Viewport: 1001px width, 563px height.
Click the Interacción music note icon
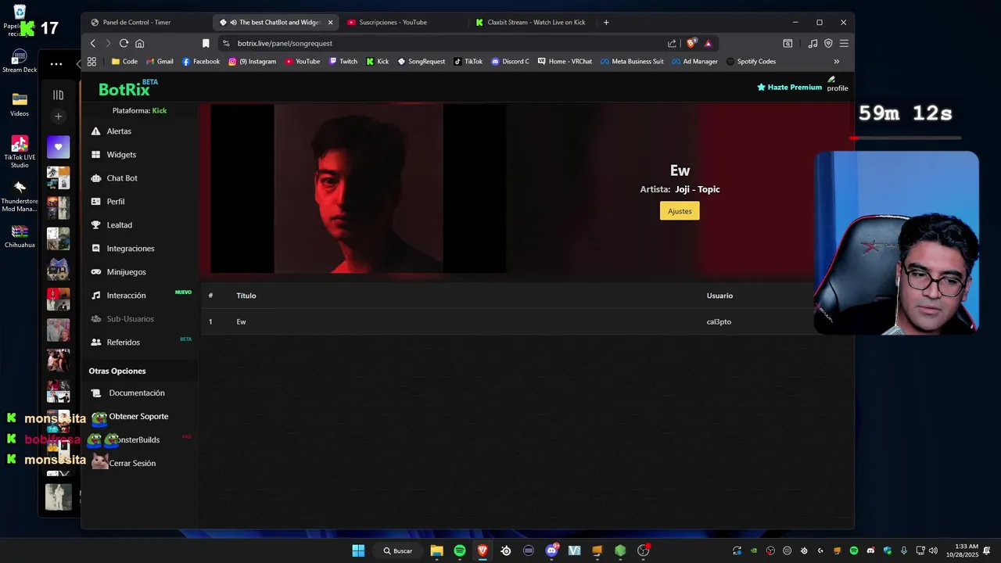pos(96,296)
